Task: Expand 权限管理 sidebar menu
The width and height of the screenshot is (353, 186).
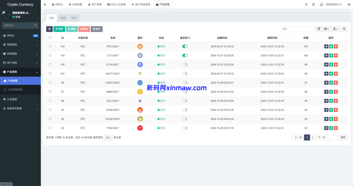Action: [20, 53]
